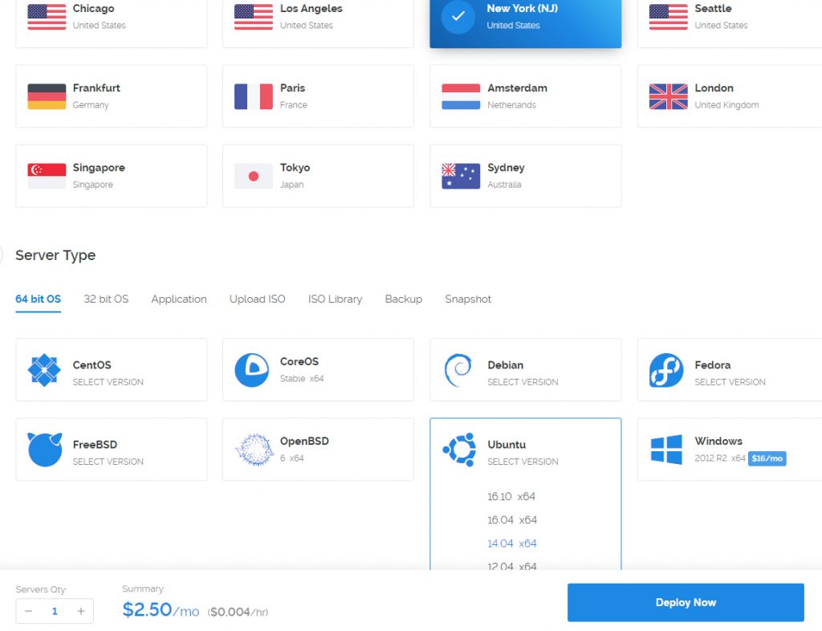
Task: Open the Upload ISO tab
Action: coord(258,299)
